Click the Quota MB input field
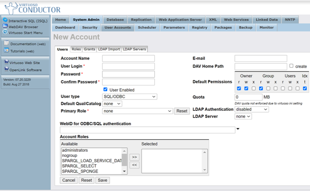Viewport: 310px width, 191px height. click(x=248, y=97)
